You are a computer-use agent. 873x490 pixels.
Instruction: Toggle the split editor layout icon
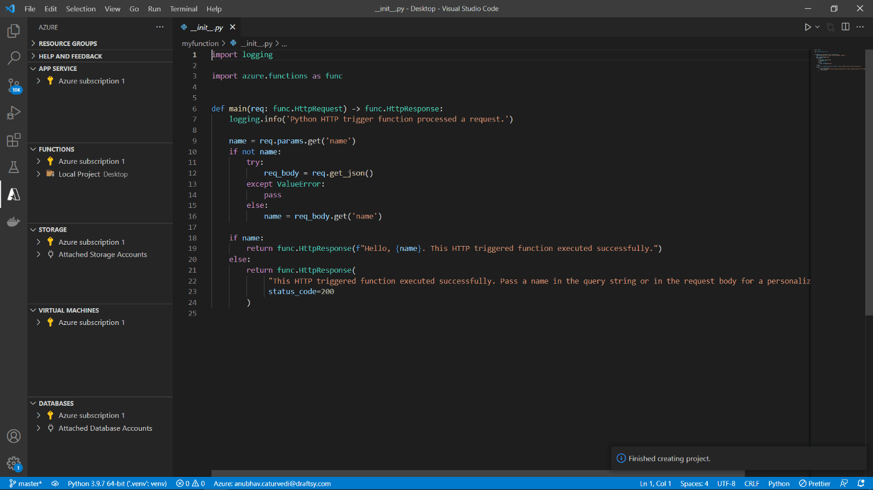pyautogui.click(x=845, y=27)
